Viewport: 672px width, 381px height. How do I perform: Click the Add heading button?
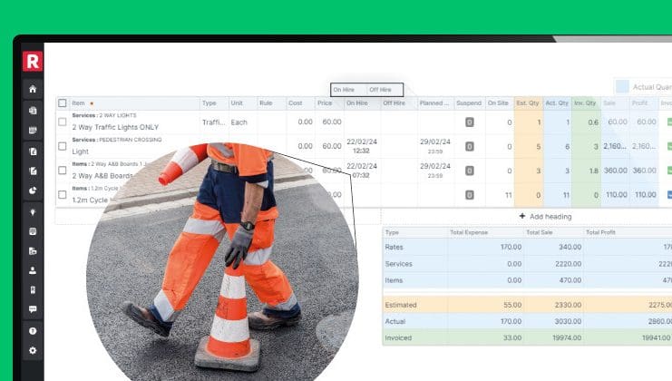545,217
